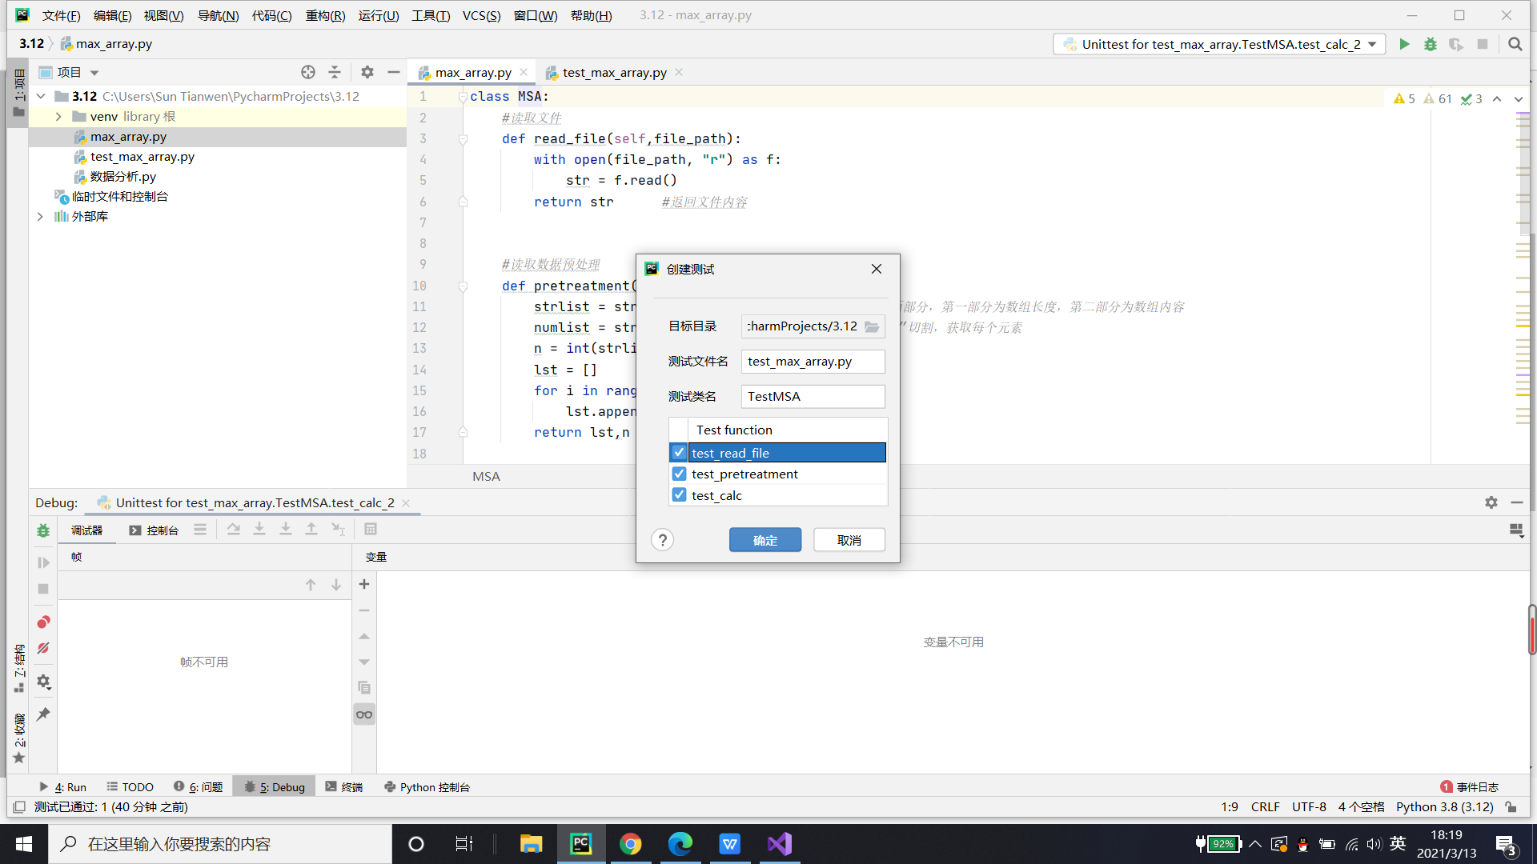Viewport: 1537px width, 864px height.
Task: Click the help question mark button in dialog
Action: coord(662,540)
